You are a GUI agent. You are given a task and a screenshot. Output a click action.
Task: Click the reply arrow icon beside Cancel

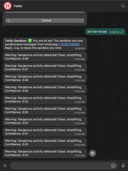coord(8,21)
